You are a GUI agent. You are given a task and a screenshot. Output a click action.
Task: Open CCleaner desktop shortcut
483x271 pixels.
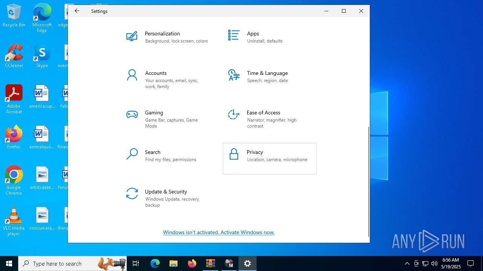[14, 56]
